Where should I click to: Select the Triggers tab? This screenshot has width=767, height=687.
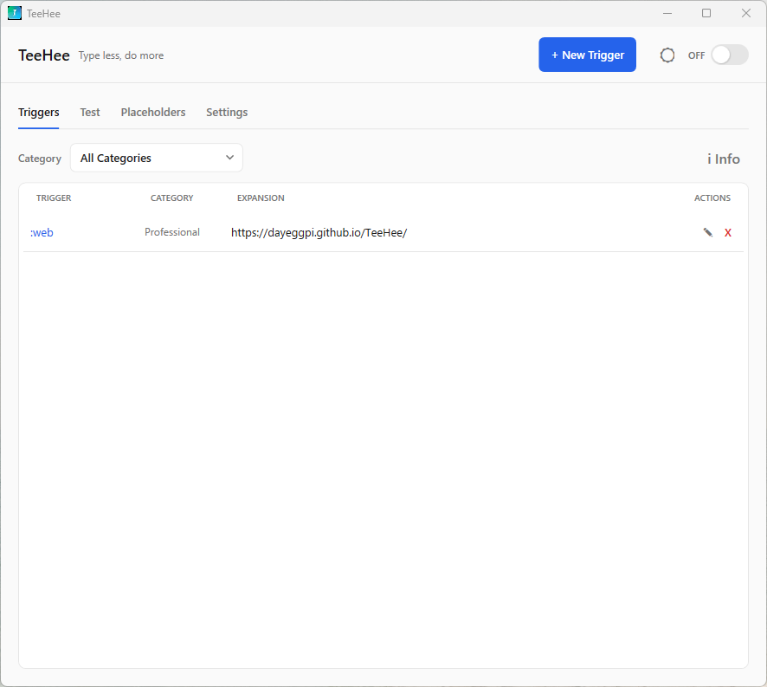tap(38, 112)
